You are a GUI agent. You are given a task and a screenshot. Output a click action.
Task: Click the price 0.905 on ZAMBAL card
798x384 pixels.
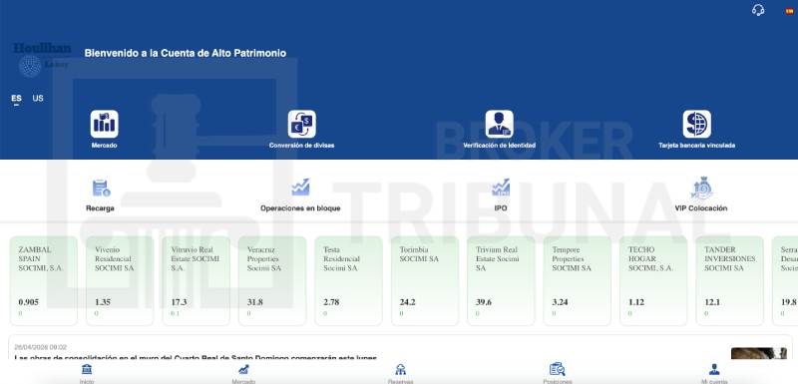[29, 302]
